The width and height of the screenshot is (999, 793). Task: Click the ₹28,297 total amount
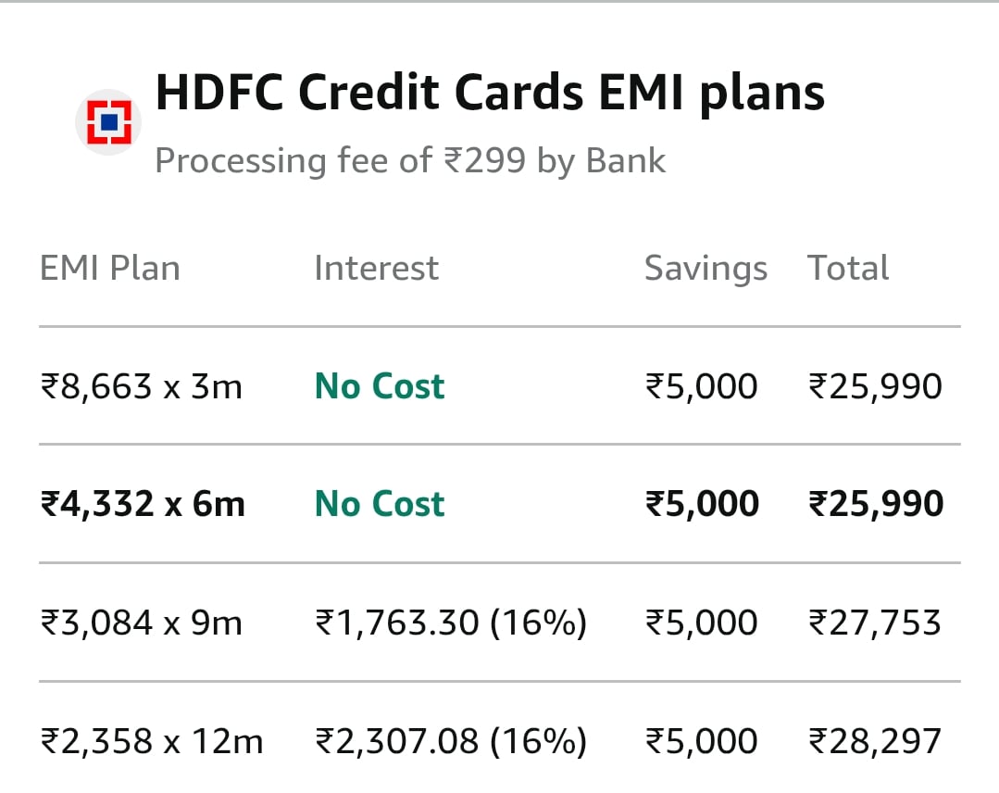875,741
